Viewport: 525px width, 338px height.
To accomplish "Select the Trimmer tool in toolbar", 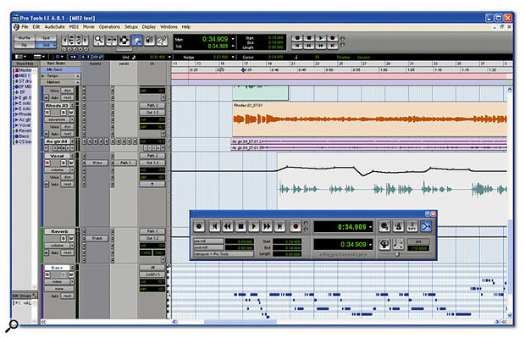I will coord(111,40).
